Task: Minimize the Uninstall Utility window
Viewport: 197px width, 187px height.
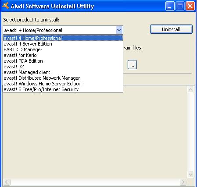Action: pyautogui.click(x=170, y=6)
